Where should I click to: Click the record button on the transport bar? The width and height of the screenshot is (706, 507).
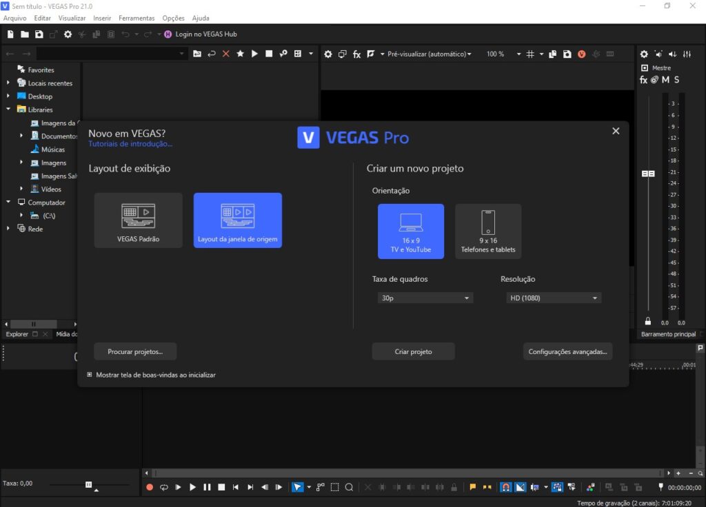click(149, 487)
